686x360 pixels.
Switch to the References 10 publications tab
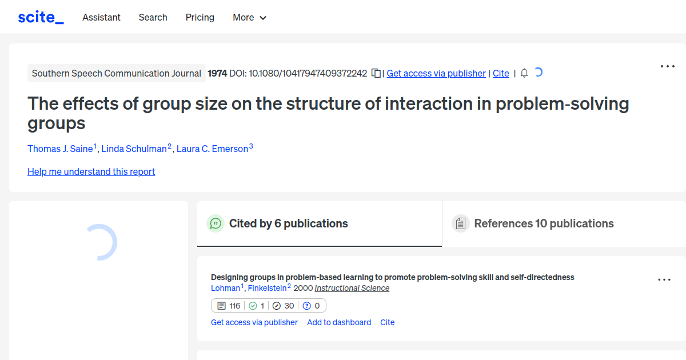544,223
